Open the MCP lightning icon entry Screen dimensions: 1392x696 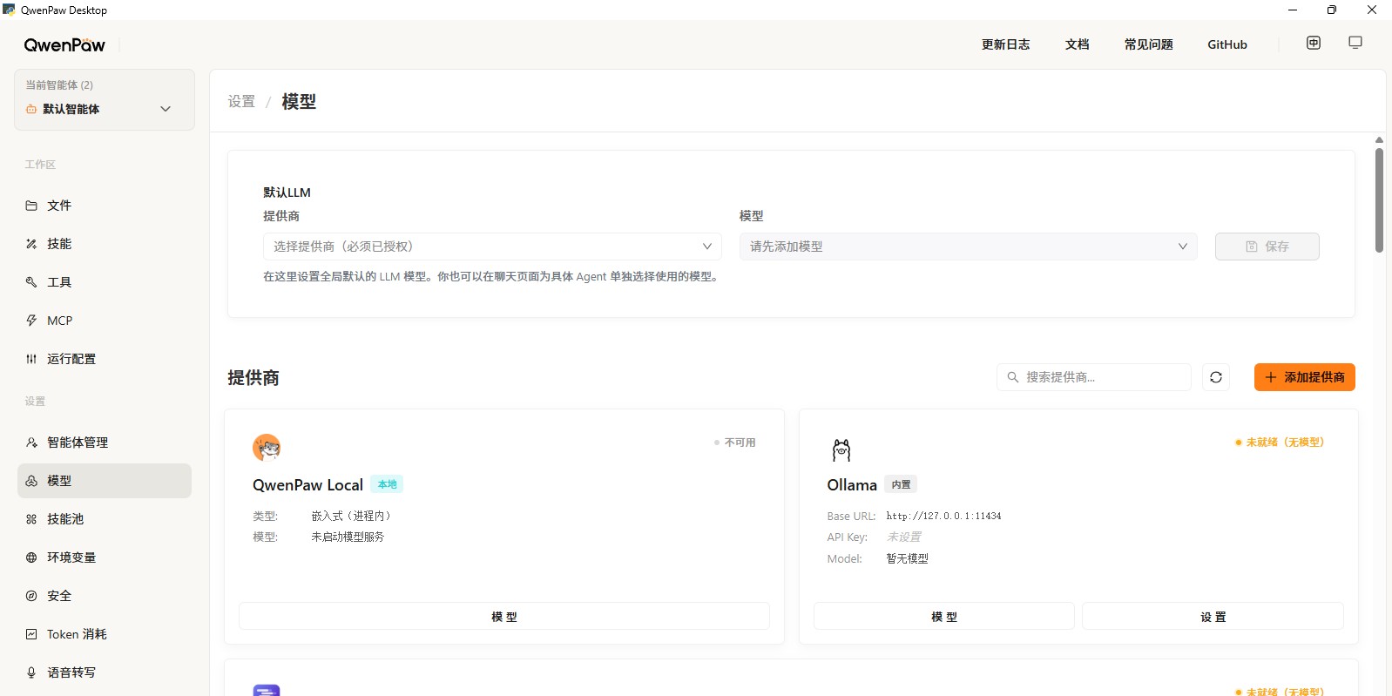tap(31, 321)
